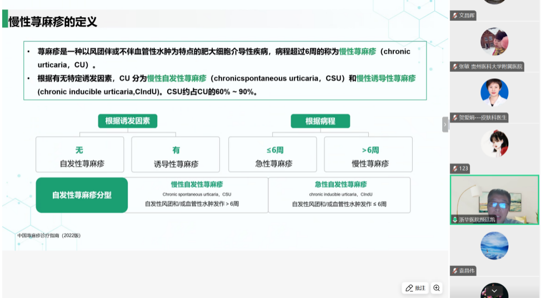Click green text 慢性诱导性荨麻疹 in definition

(x=385, y=78)
